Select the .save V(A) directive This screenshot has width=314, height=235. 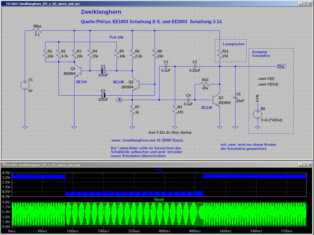click(x=266, y=79)
